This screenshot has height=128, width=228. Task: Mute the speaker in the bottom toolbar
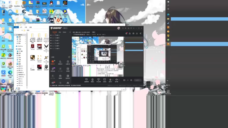(x=117, y=80)
